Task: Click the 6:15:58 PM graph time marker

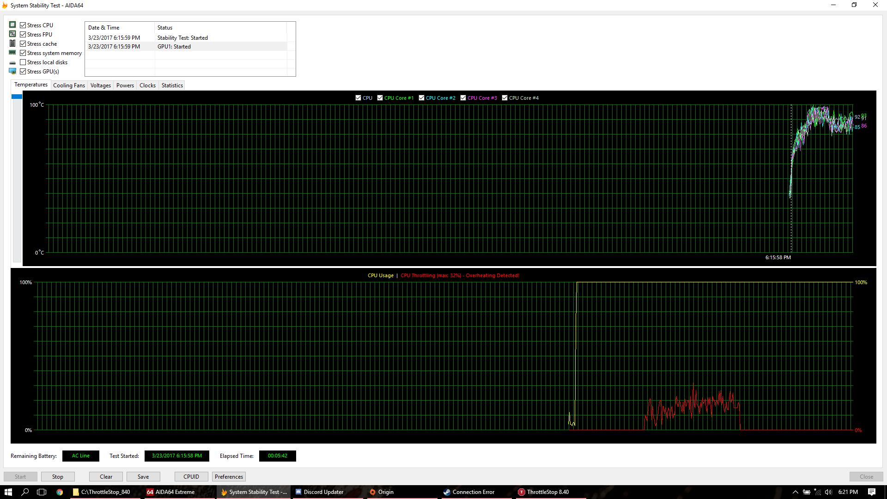Action: 778,257
